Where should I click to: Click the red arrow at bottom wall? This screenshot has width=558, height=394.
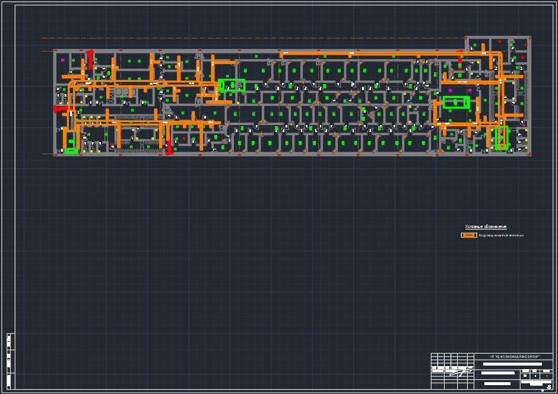(x=169, y=145)
